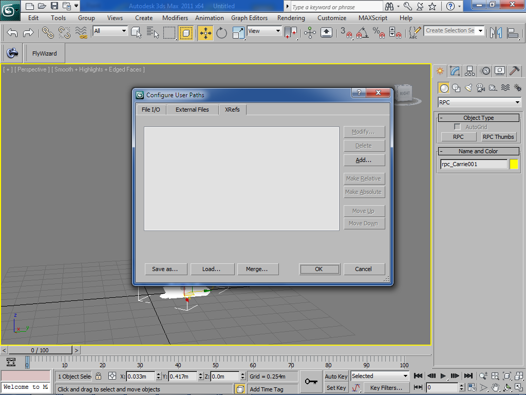Screen dimensions: 526x395
Task: Click the Cancel button in dialog
Action: 364,269
